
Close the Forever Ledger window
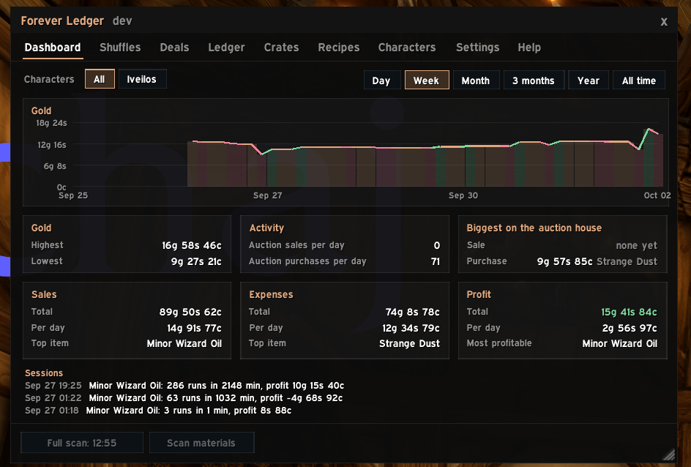click(x=664, y=21)
